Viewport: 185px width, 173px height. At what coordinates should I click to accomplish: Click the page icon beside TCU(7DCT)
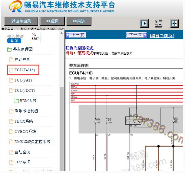click(11, 91)
